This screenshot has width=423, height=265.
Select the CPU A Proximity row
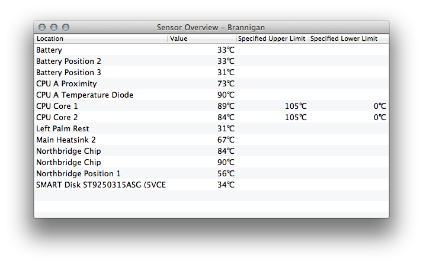point(211,83)
